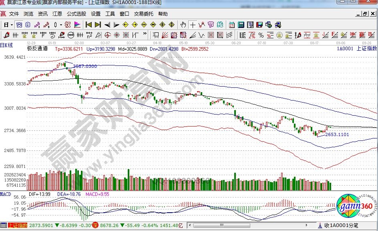Click the flag marker icon

(77, 25)
